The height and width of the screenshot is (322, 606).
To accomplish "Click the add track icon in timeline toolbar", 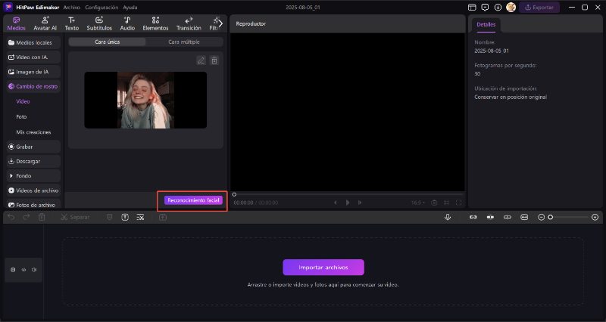I will (163, 218).
